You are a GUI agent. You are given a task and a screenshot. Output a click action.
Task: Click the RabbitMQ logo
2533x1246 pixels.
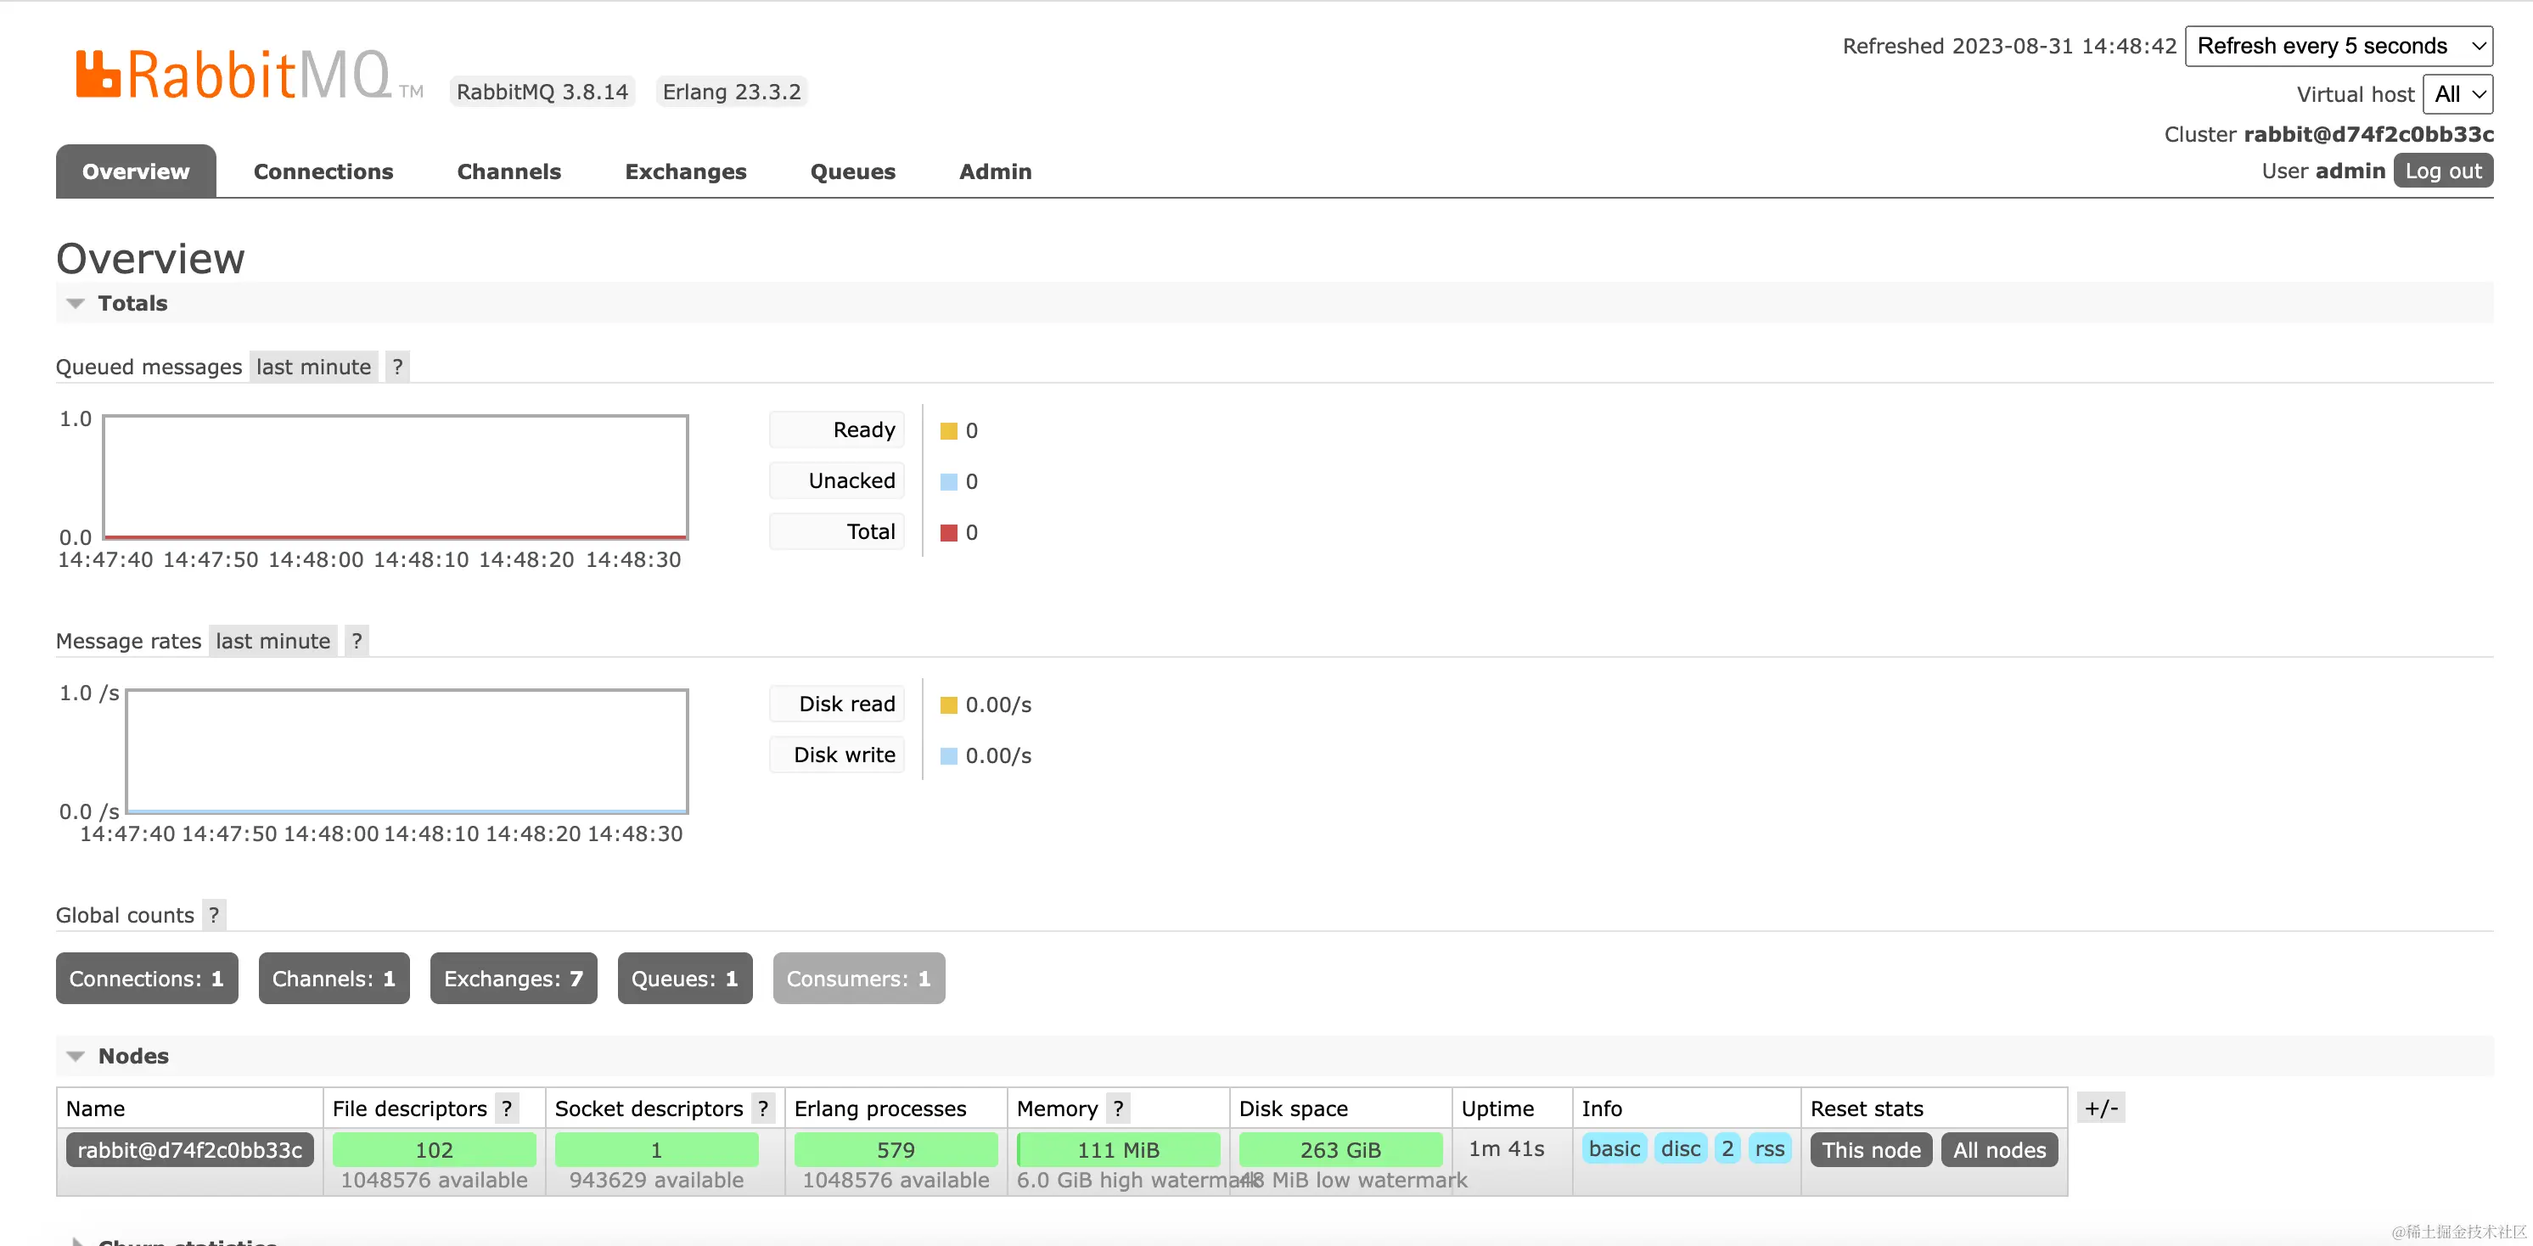click(x=236, y=75)
